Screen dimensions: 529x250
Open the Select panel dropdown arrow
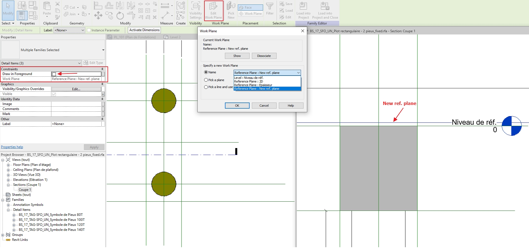pos(13,23)
